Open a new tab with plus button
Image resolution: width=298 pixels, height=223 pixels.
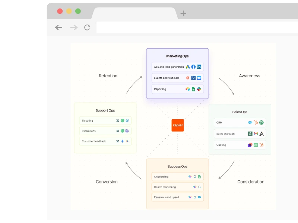coord(183,13)
